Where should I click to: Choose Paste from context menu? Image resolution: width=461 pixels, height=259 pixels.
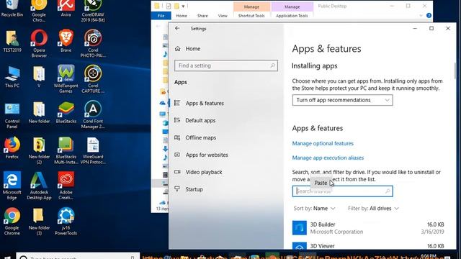pyautogui.click(x=321, y=183)
